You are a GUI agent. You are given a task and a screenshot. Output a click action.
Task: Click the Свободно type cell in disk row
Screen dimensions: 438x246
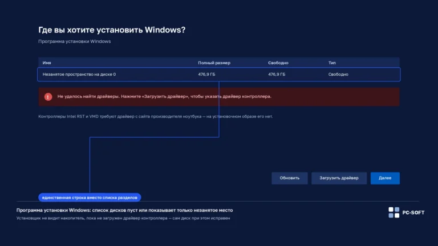pyautogui.click(x=338, y=75)
